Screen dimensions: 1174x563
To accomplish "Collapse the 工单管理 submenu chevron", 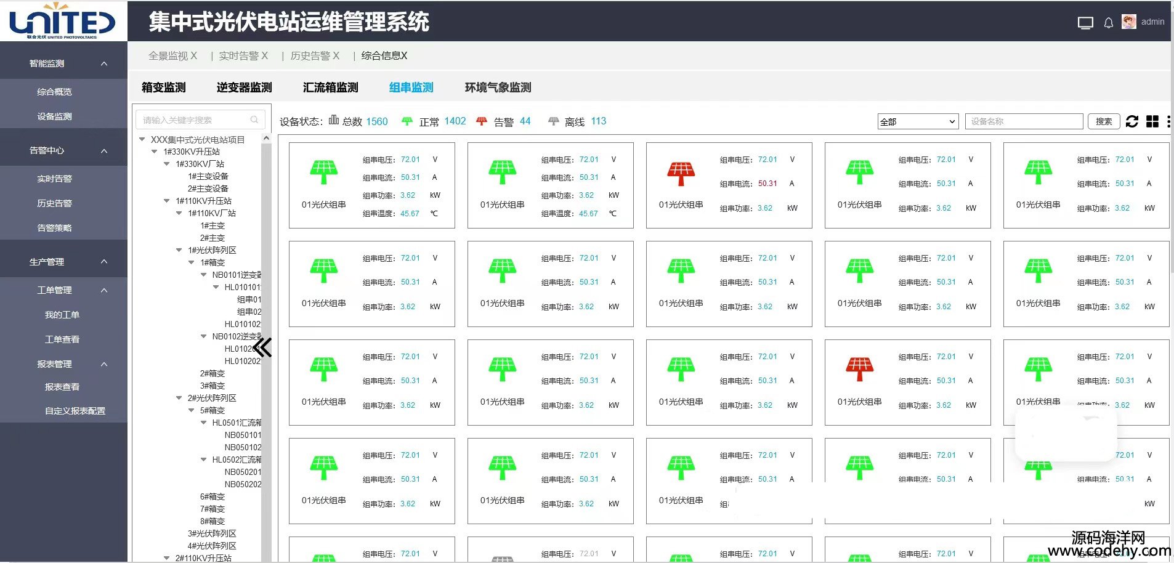I will tap(104, 290).
